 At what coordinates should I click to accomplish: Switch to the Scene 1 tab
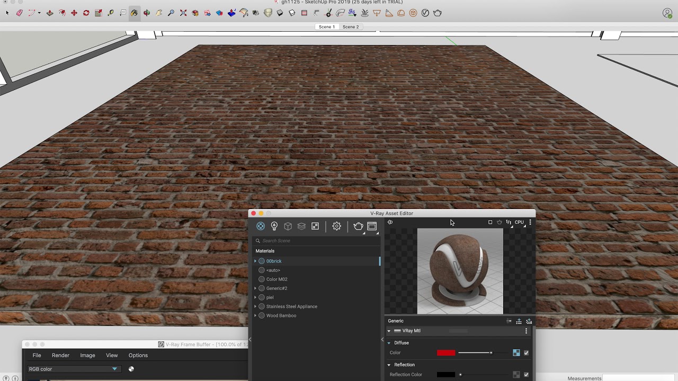tap(327, 27)
